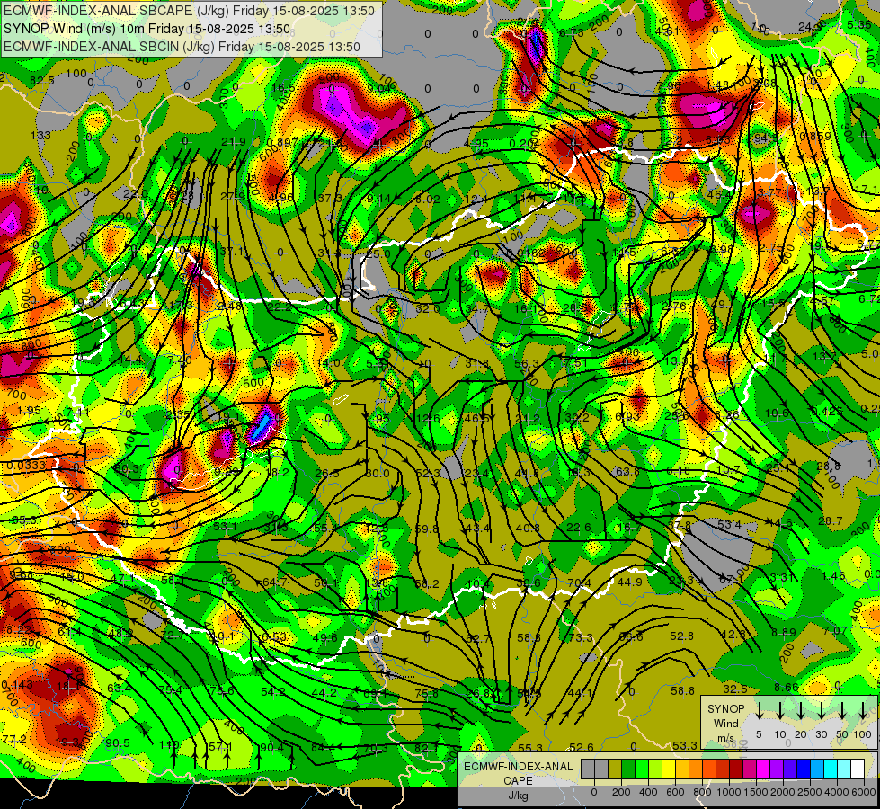Click the station value 56.3 on the map
This screenshot has height=809, width=880.
pos(527,364)
